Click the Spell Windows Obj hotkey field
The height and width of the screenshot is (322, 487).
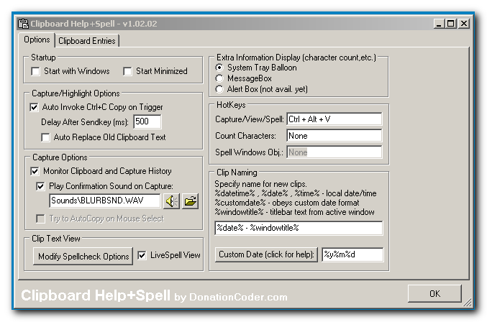point(334,152)
